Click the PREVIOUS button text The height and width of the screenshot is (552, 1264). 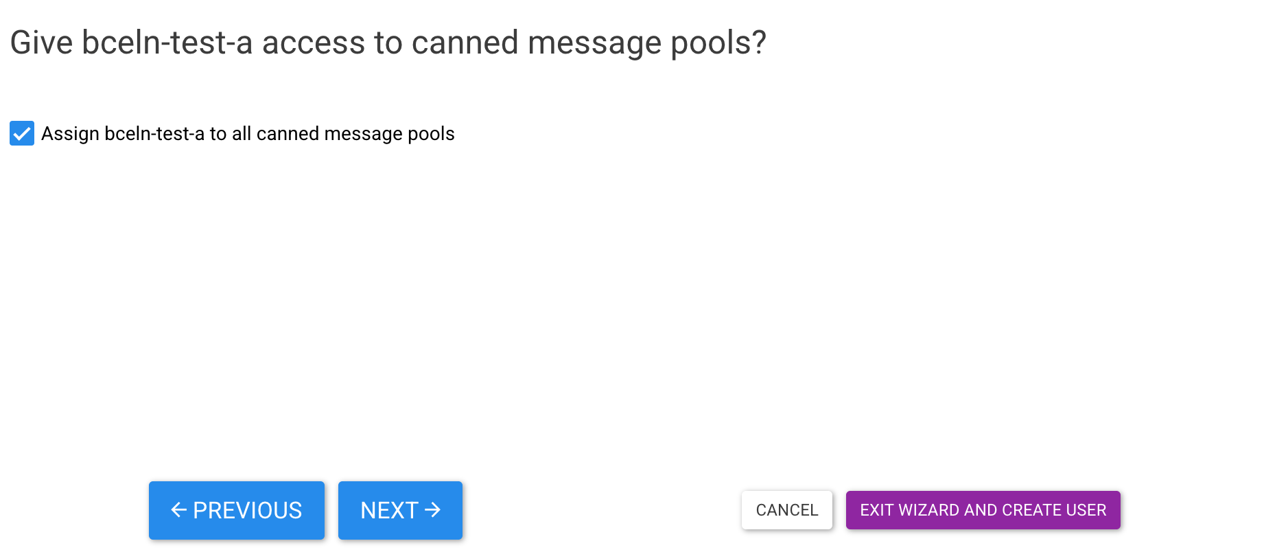pos(247,510)
